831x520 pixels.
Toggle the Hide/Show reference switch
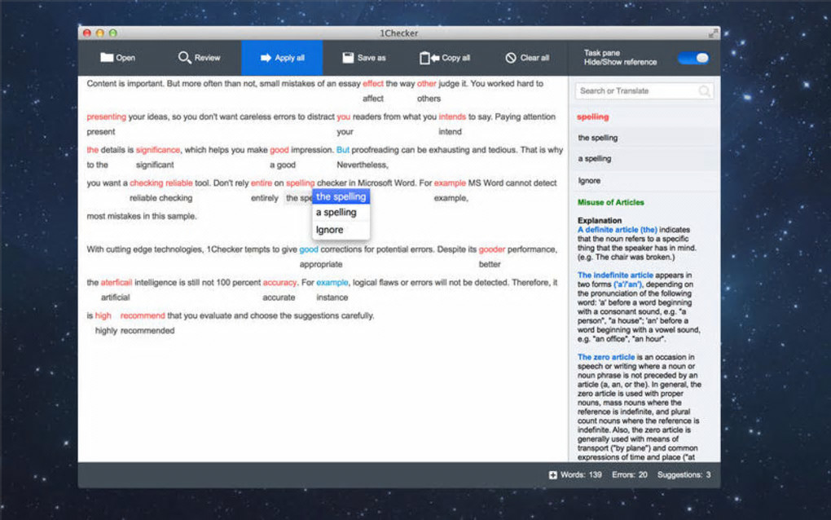tap(693, 58)
